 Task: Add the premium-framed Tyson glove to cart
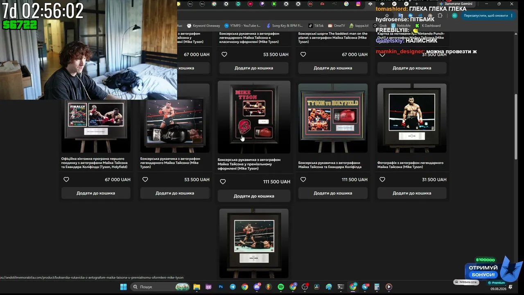point(254,196)
